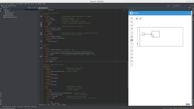
Task: Hide the Project panel with minus icon
Action: click(x=37, y=8)
